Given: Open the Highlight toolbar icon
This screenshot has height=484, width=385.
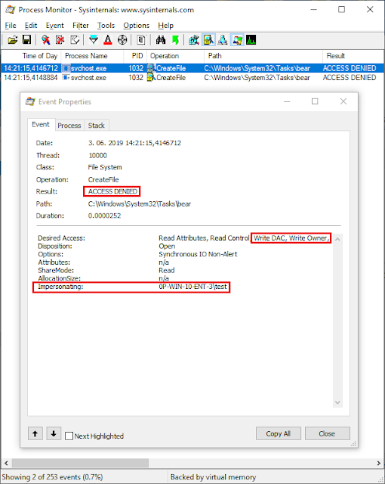Looking at the screenshot, I should point(108,40).
